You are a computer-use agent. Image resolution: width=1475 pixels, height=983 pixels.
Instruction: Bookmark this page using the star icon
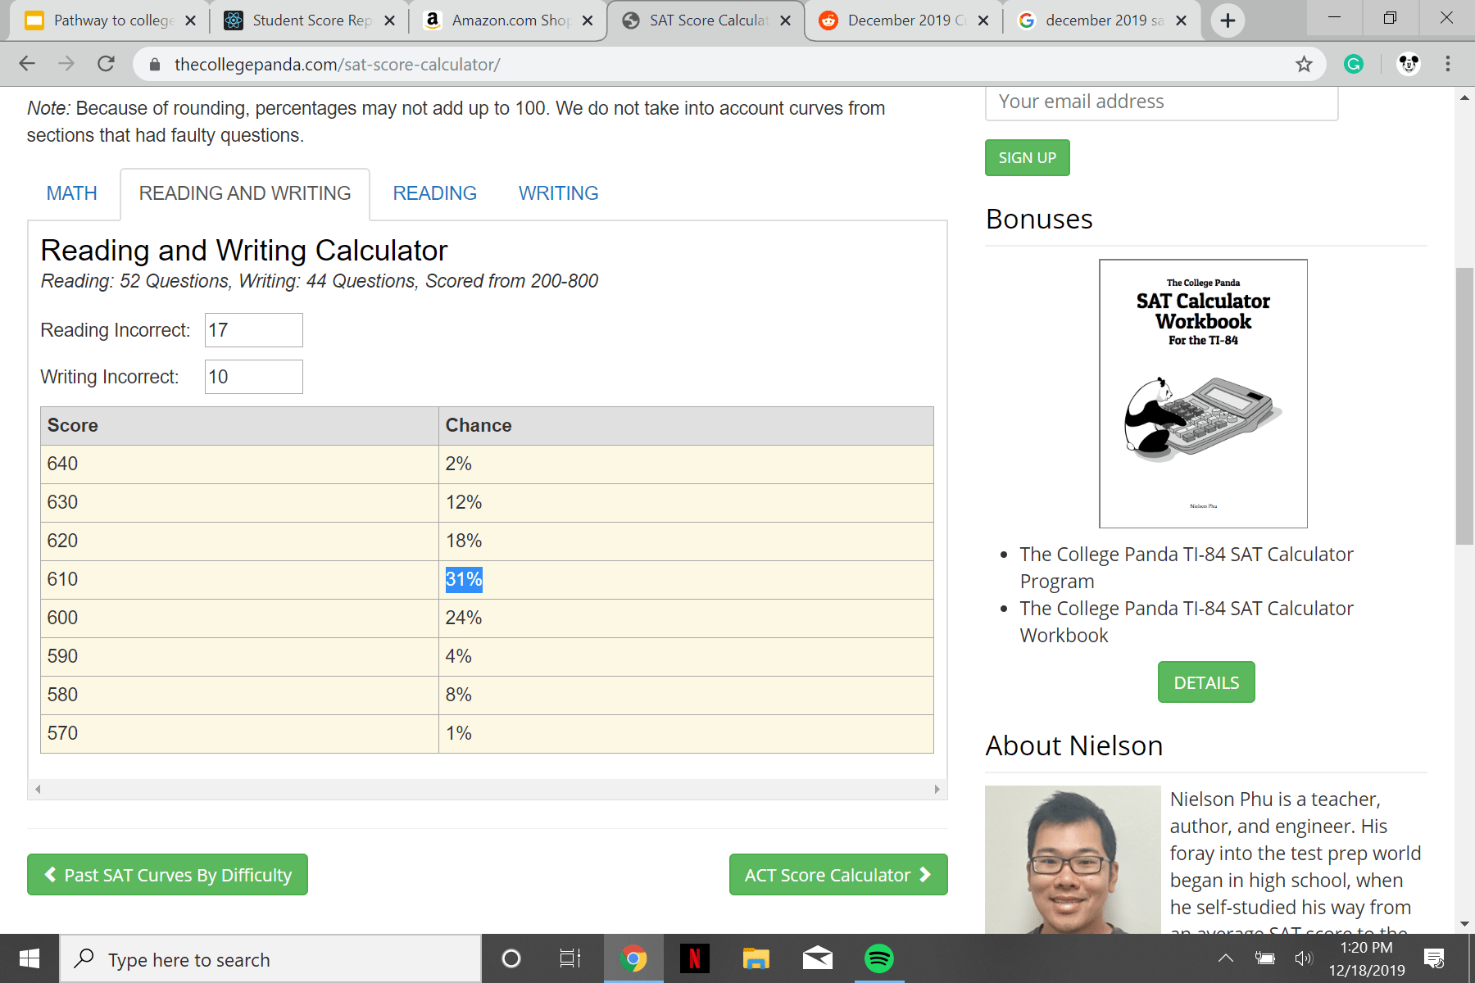(1304, 63)
